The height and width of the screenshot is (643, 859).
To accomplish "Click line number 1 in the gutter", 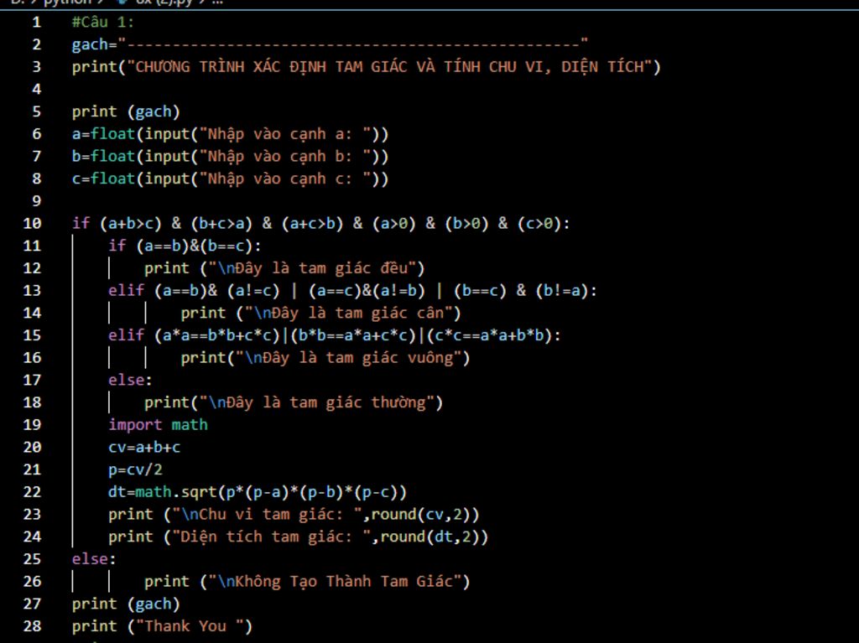I will (x=36, y=22).
